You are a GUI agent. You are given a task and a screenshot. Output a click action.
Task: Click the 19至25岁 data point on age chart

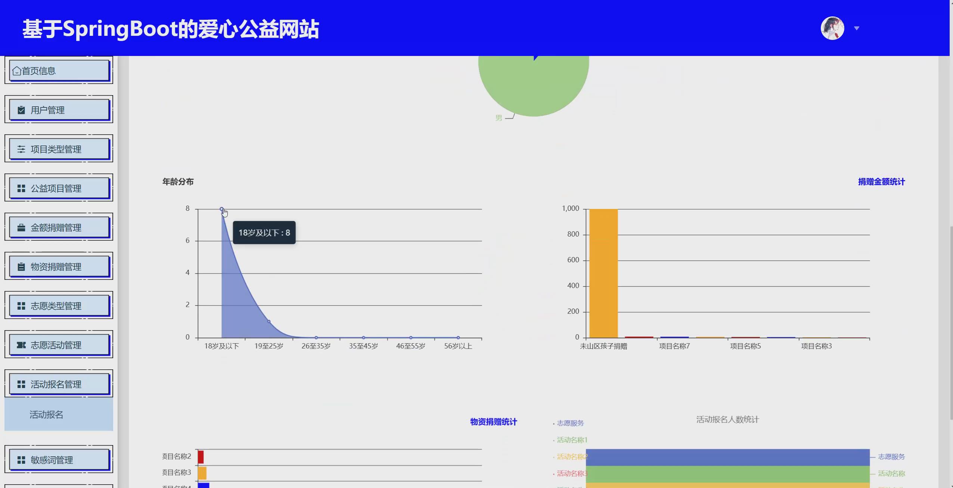269,321
